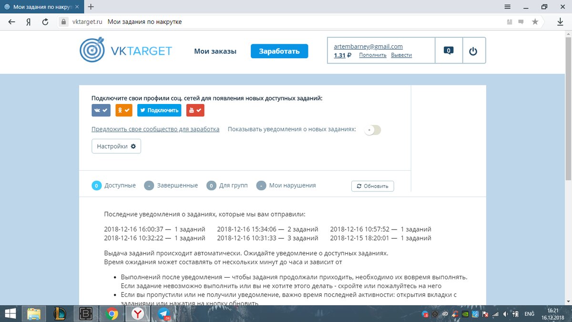
Task: Click the blue Заработать button
Action: pos(279,52)
